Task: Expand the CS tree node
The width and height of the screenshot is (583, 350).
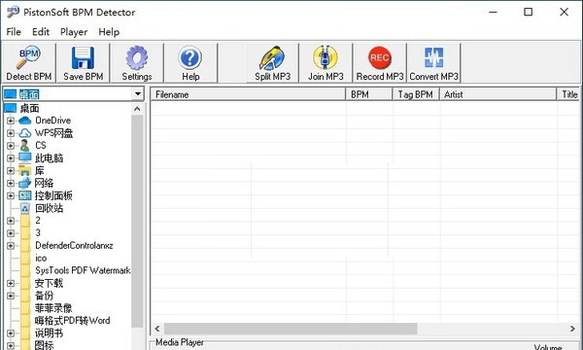Action: (x=11, y=146)
